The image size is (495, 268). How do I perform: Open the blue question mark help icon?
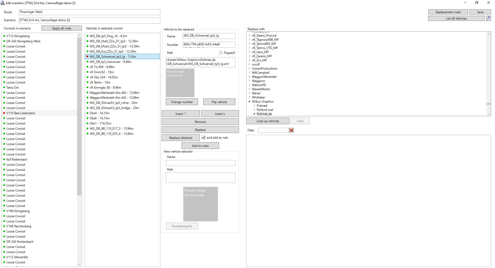click(488, 19)
